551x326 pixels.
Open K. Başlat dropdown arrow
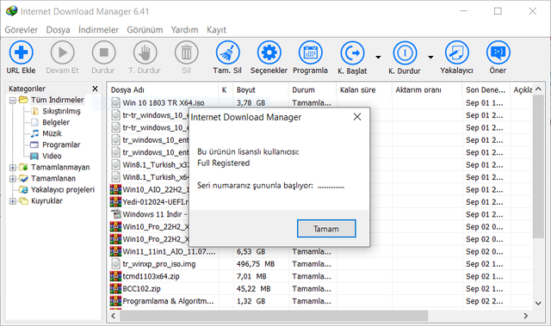pos(378,57)
